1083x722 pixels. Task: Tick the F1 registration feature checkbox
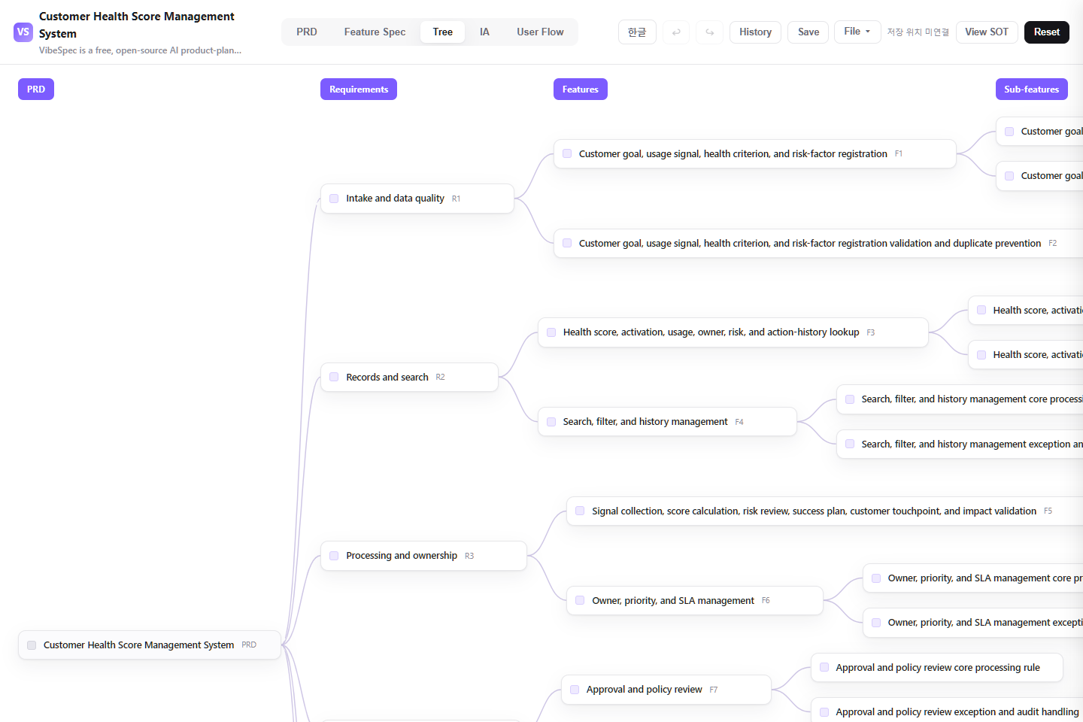(x=567, y=154)
